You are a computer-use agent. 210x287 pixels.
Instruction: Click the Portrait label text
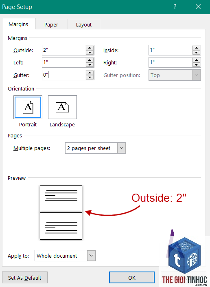pos(28,125)
